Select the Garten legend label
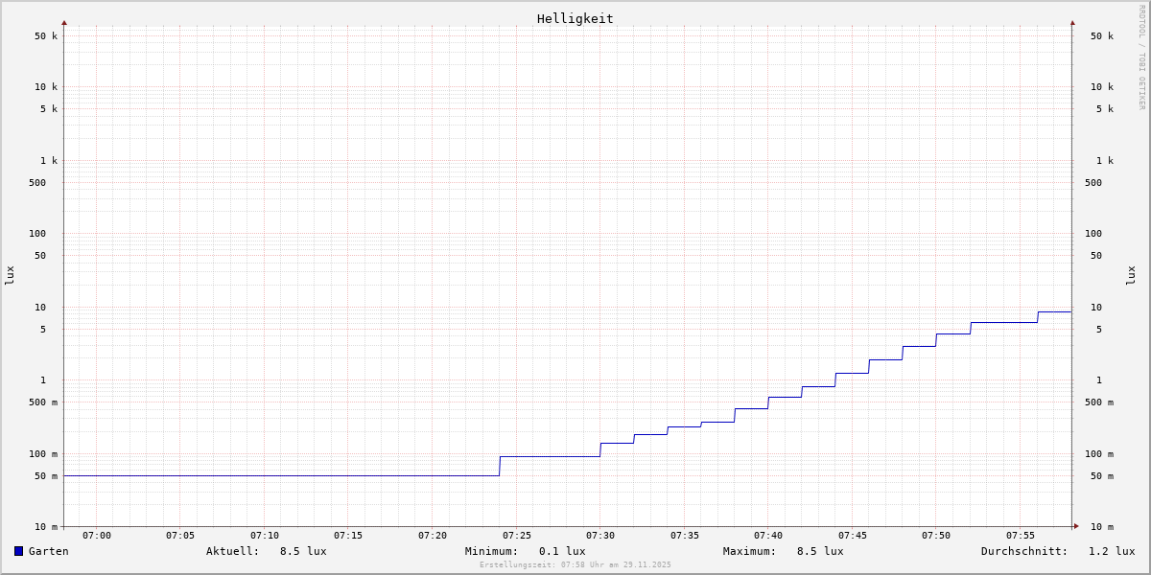Screen dimensions: 1151x575 click(48, 551)
